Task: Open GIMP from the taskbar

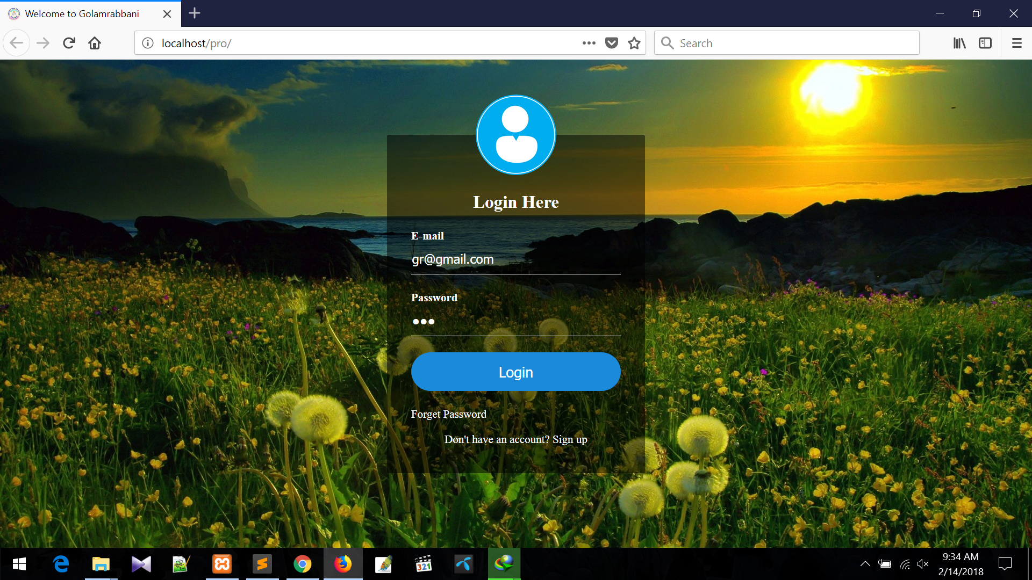Action: [x=384, y=564]
